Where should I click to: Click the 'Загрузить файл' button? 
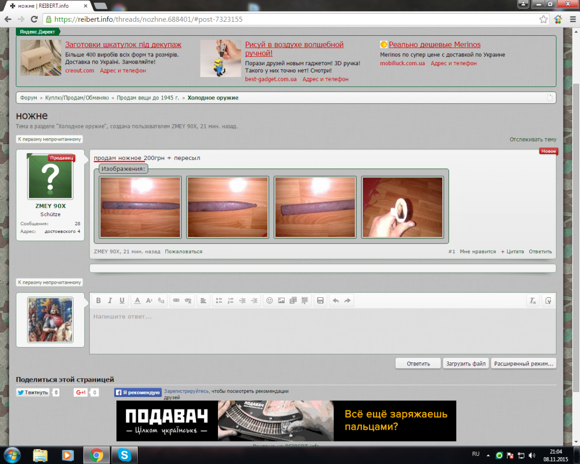pos(465,363)
